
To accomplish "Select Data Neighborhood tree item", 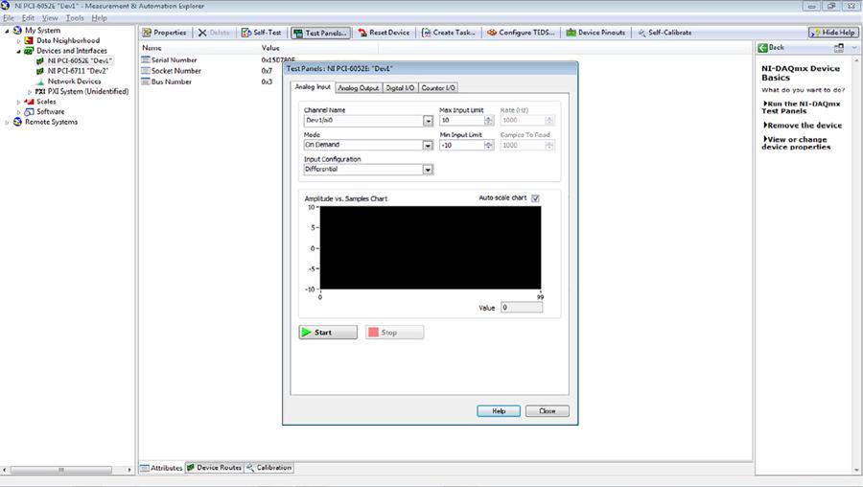I will click(68, 40).
